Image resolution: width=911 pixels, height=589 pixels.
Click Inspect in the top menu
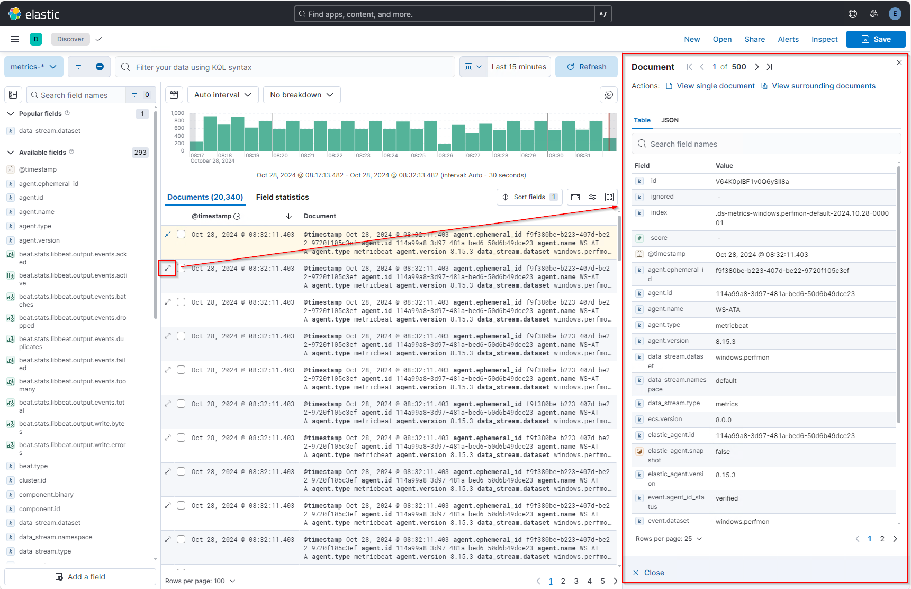coord(824,39)
